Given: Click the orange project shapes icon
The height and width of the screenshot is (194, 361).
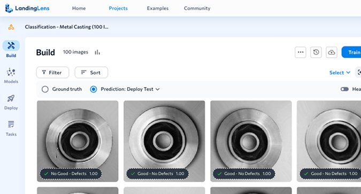Looking at the screenshot, I should pos(11,27).
